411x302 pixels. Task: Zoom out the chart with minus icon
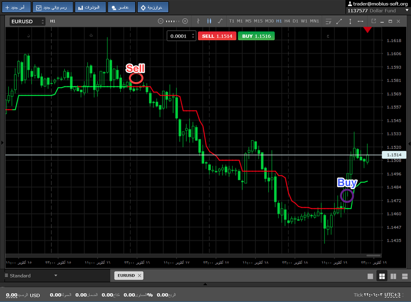point(160,21)
